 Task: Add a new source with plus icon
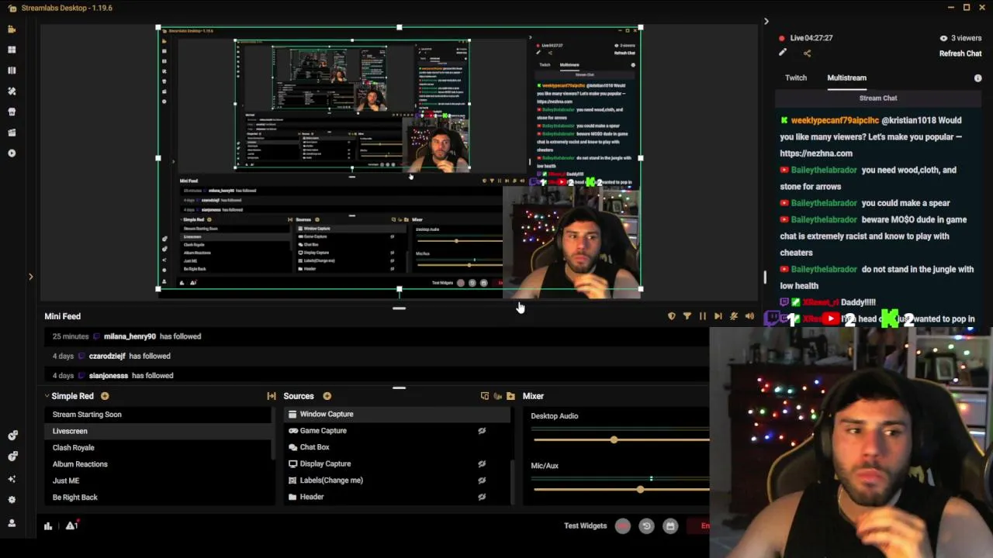tap(327, 396)
